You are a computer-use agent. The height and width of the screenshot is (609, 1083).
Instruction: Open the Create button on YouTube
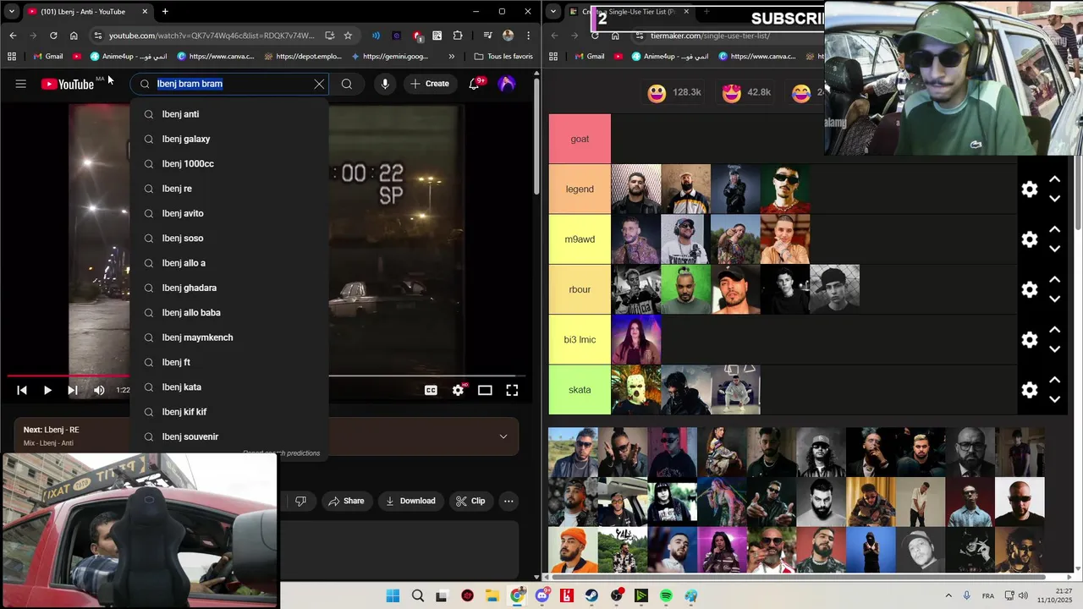pos(430,84)
